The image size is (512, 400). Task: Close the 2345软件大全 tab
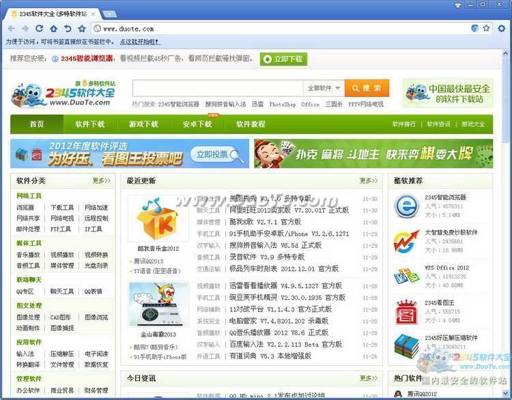pyautogui.click(x=93, y=14)
